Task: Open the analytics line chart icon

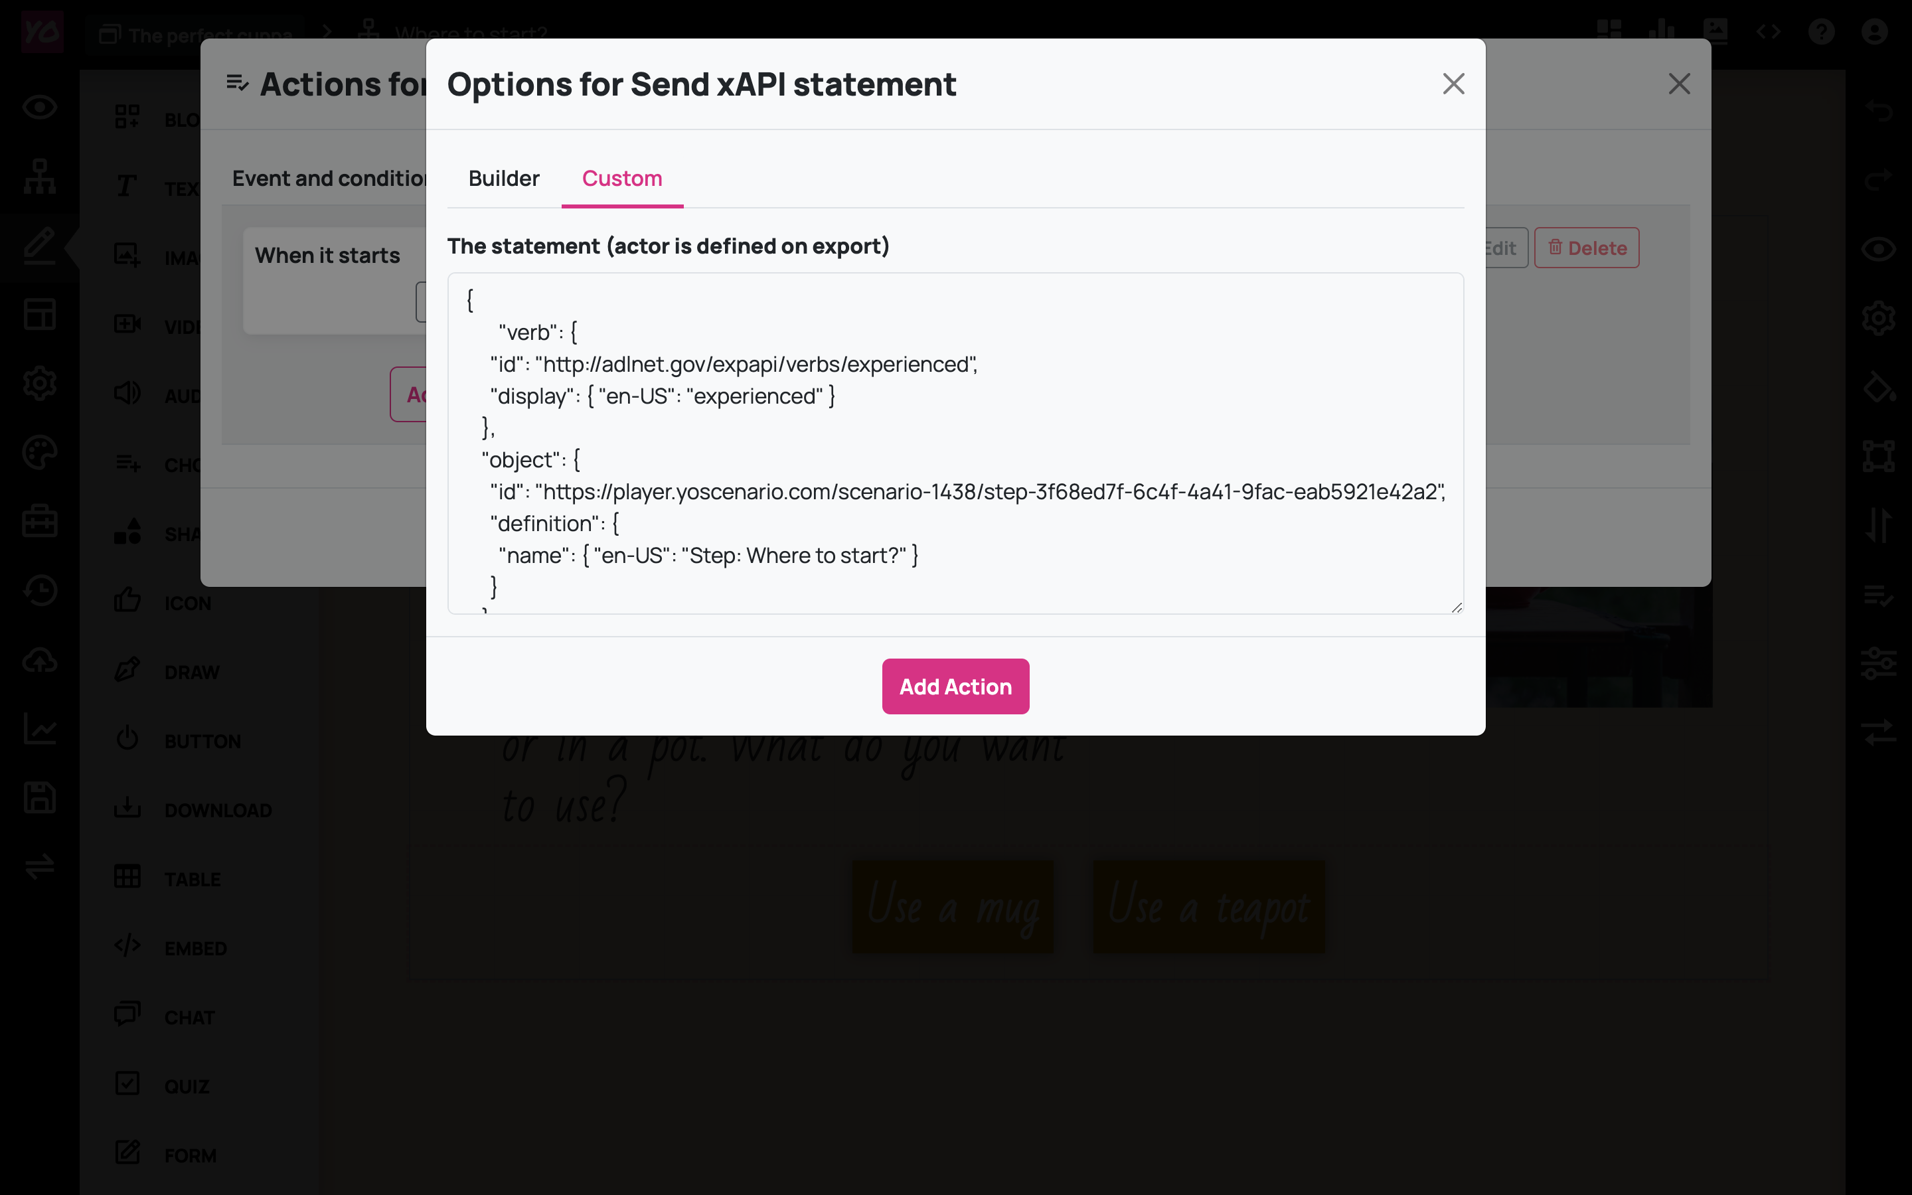Action: (40, 729)
